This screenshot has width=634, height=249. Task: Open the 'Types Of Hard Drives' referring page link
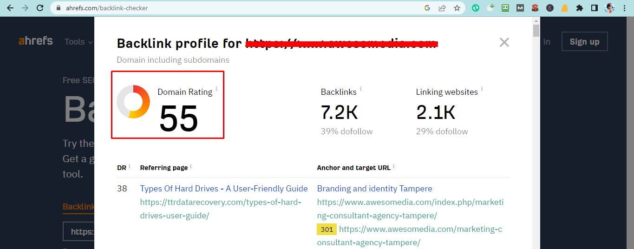223,189
